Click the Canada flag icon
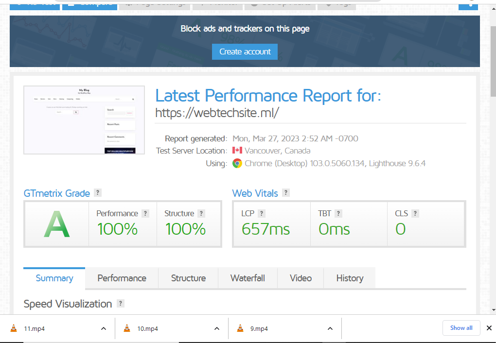 point(237,150)
